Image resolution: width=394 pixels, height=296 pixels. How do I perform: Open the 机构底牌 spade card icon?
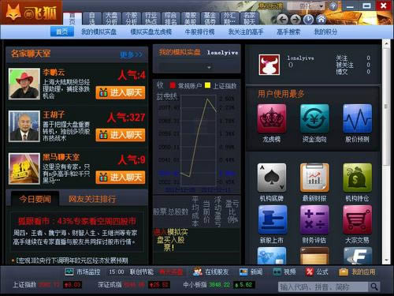coord(272,178)
